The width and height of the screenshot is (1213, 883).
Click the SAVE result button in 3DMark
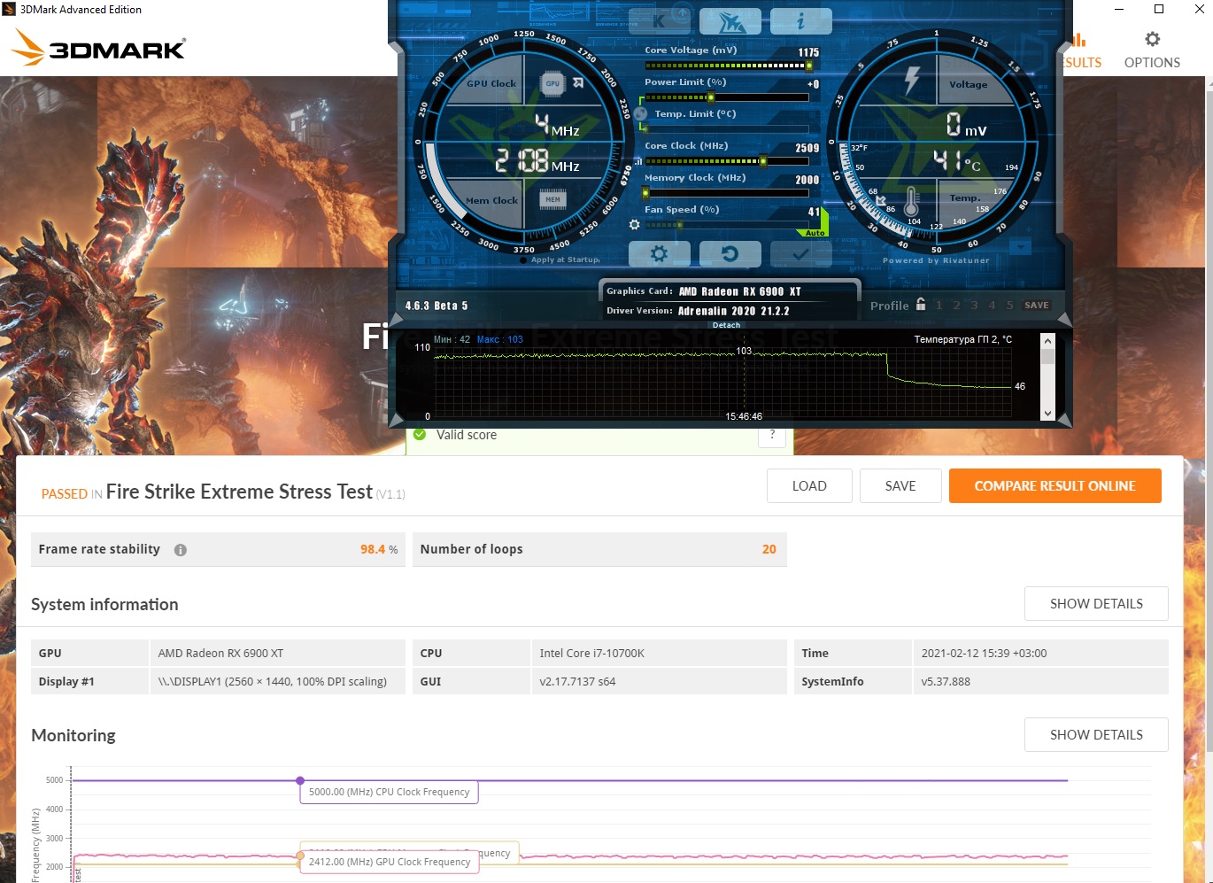tap(900, 485)
